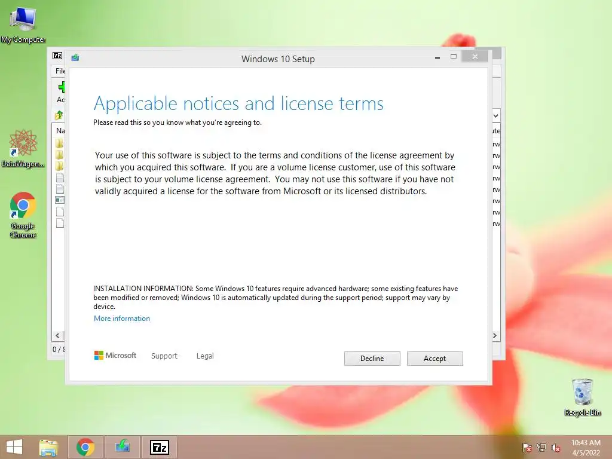
Task: Open the Recycle Bin on desktop
Action: click(582, 397)
